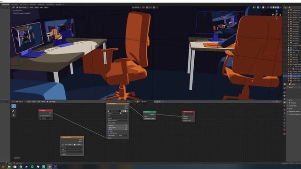Open Image Sequence source dropdown on node

118,121
